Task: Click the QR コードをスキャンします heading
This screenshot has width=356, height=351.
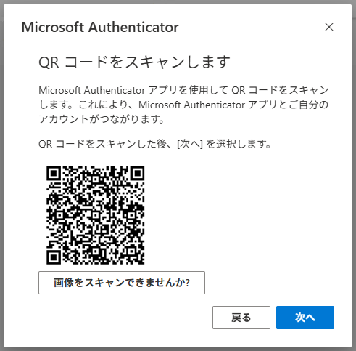Action: (134, 62)
